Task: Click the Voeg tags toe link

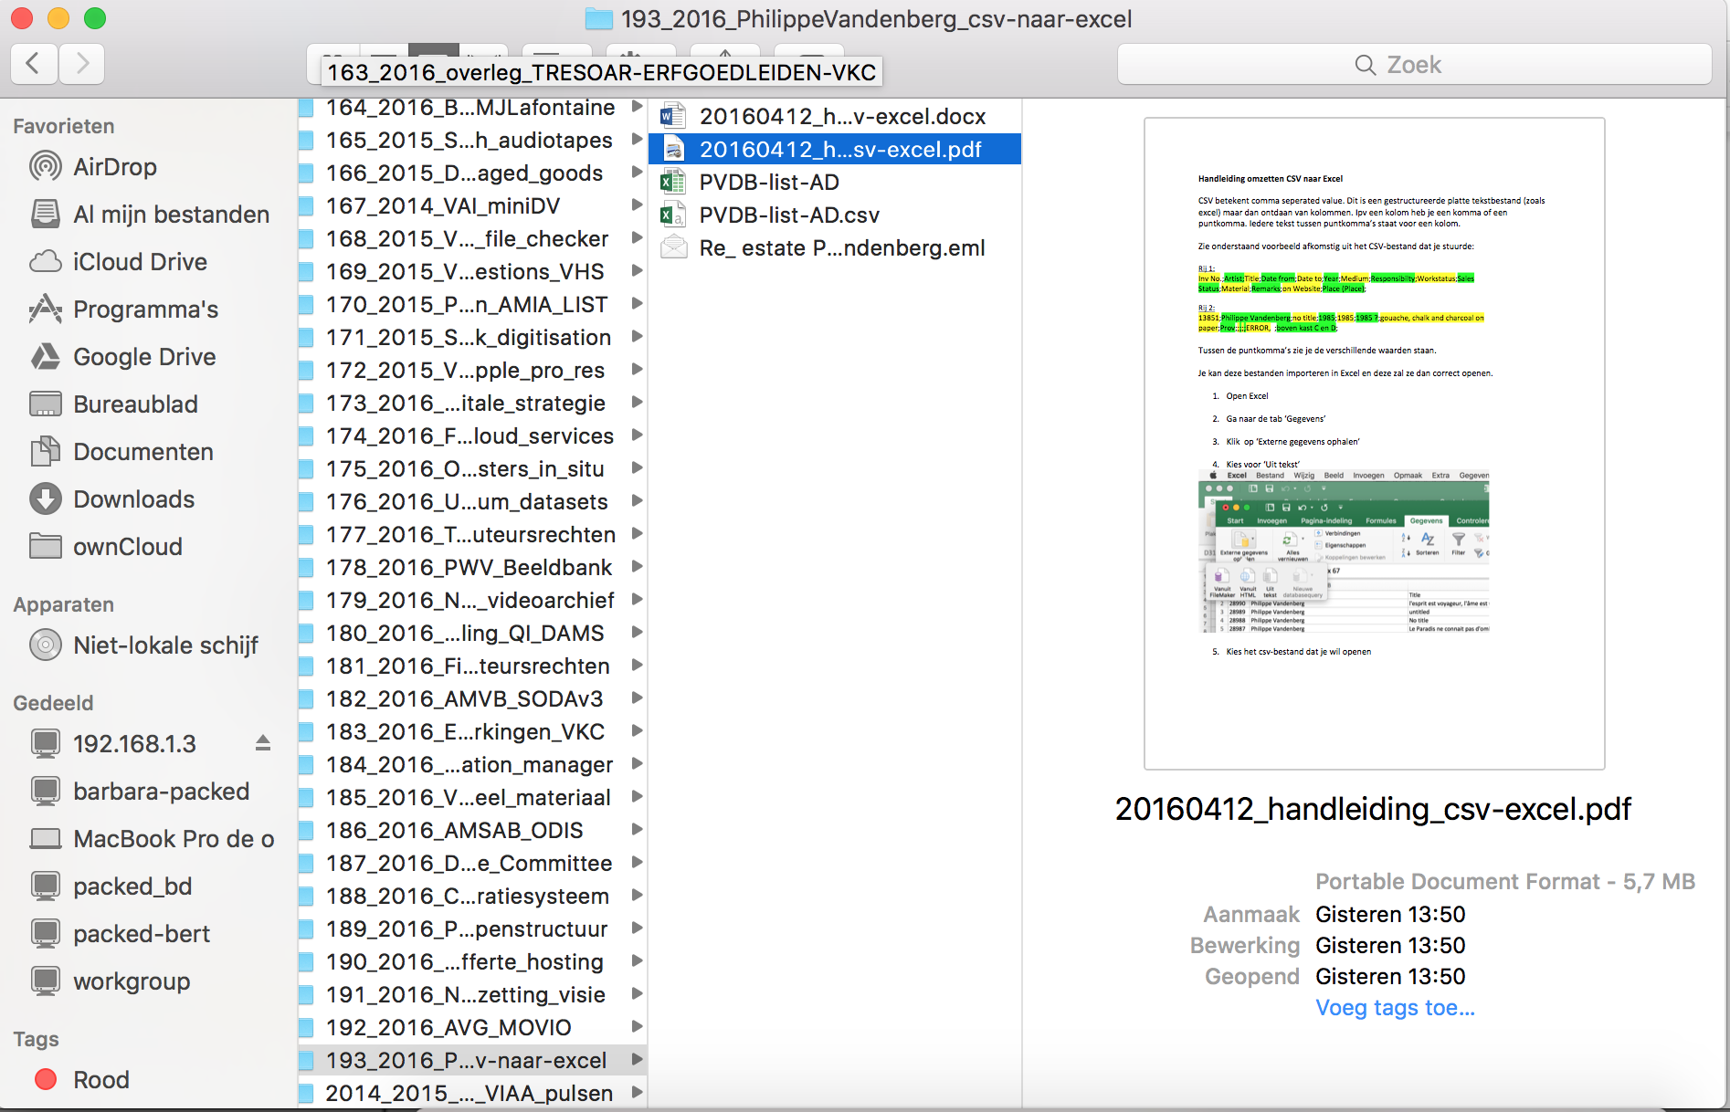Action: 1394,1008
